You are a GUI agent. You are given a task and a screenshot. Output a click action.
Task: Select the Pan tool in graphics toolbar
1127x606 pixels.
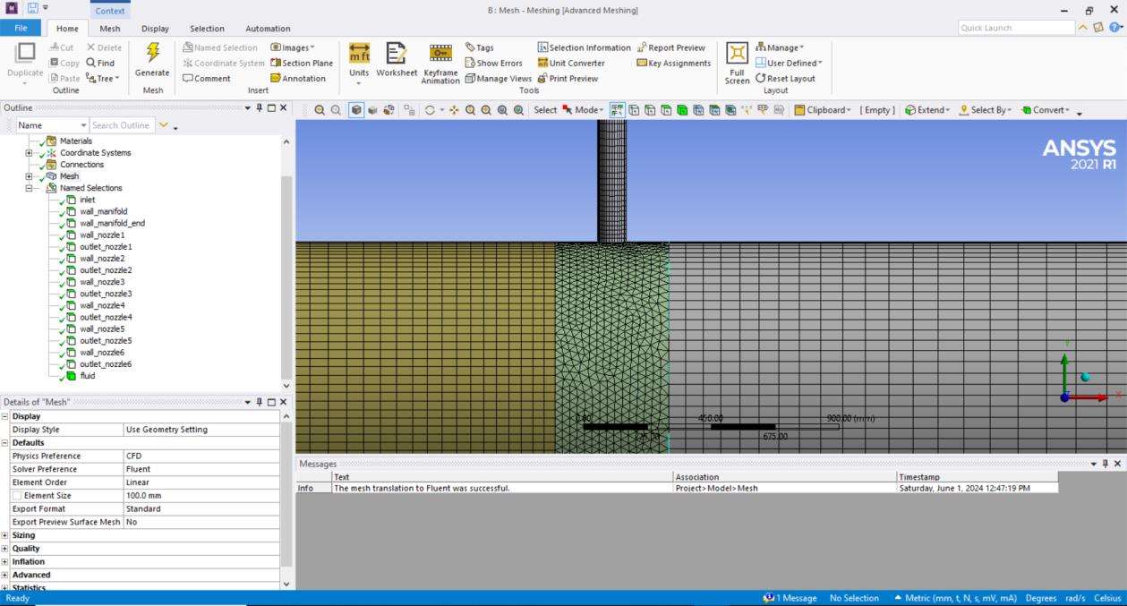click(x=454, y=110)
